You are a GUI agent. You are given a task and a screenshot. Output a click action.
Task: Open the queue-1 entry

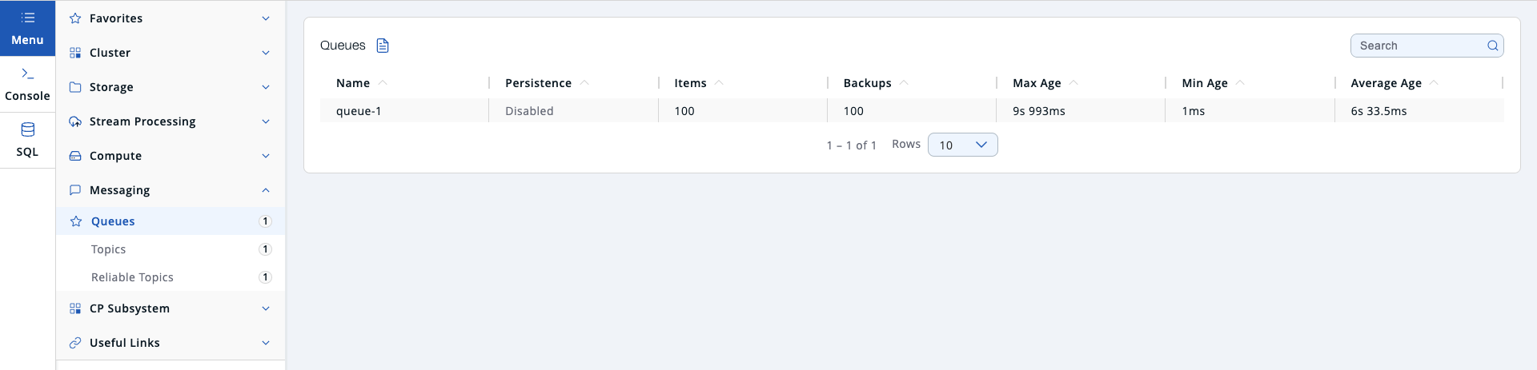pos(359,111)
